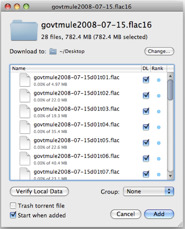
Task: Uncheck DL box for d01t07.flac
Action: pos(146,174)
